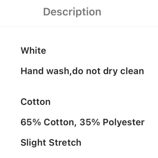This screenshot has height=158, width=158.
Task: Click the word clean in care line
Action: (x=132, y=71)
